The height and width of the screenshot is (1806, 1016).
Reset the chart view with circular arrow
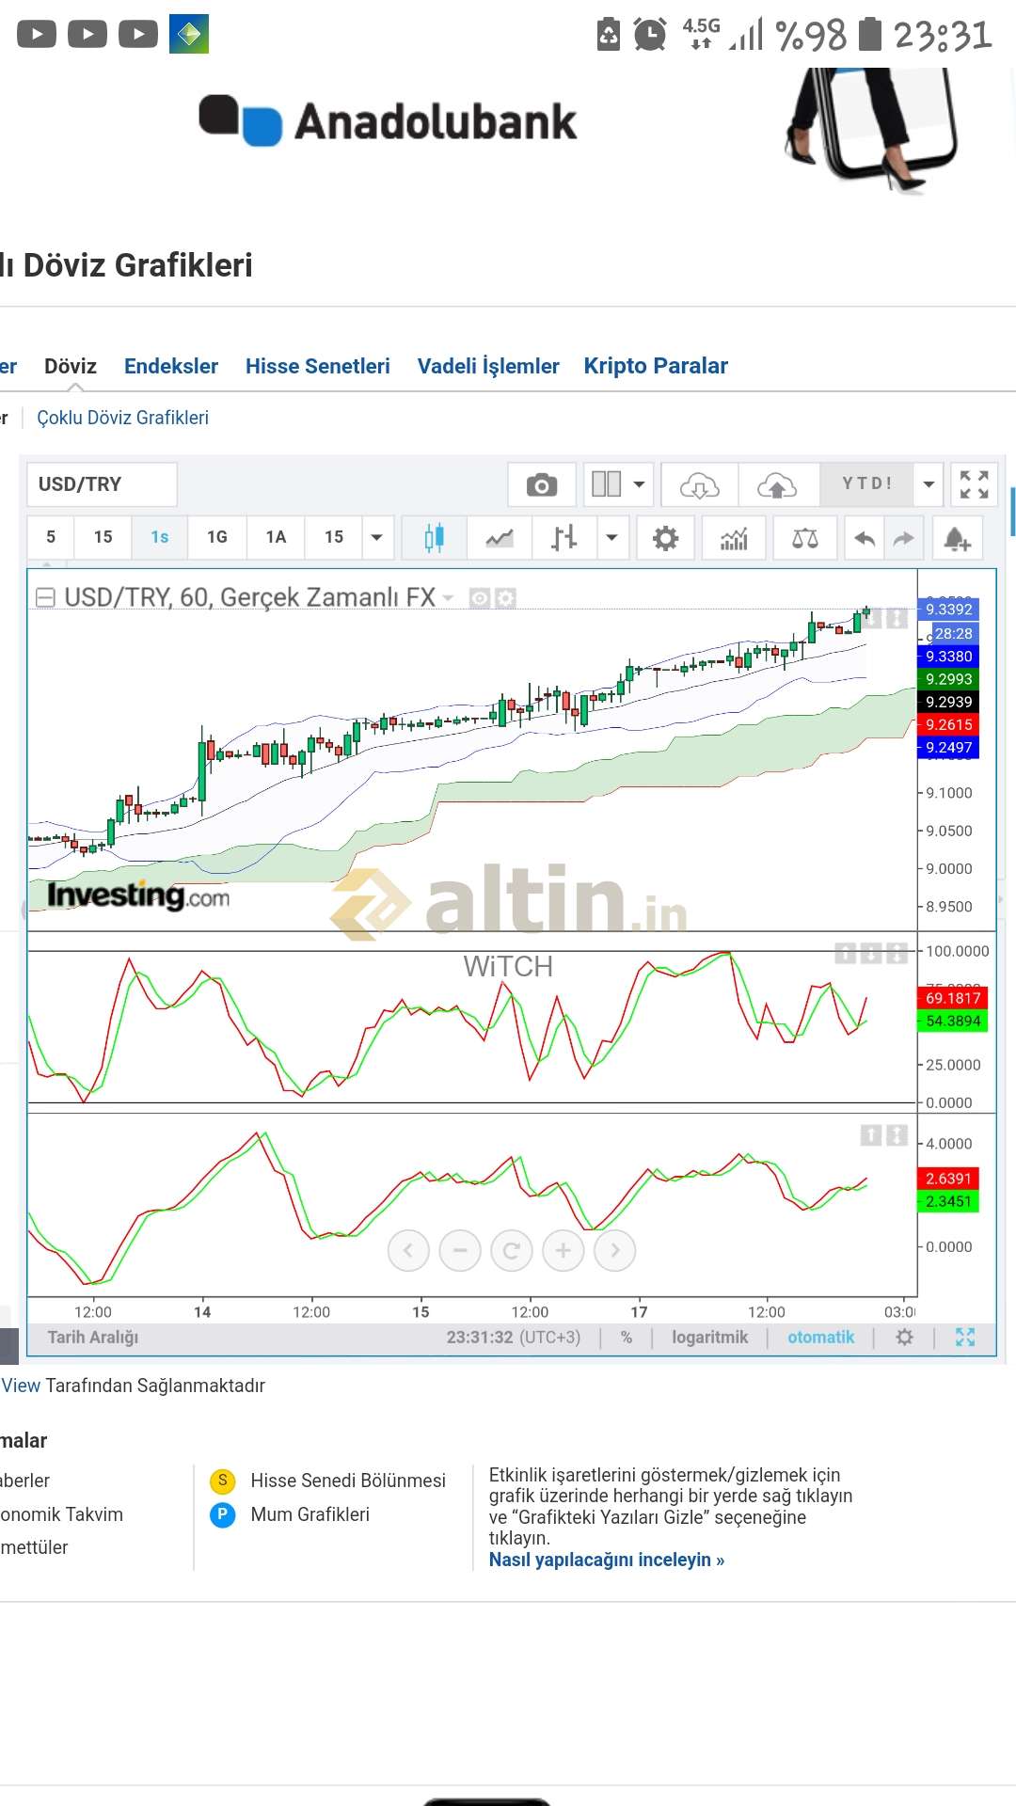coord(512,1250)
